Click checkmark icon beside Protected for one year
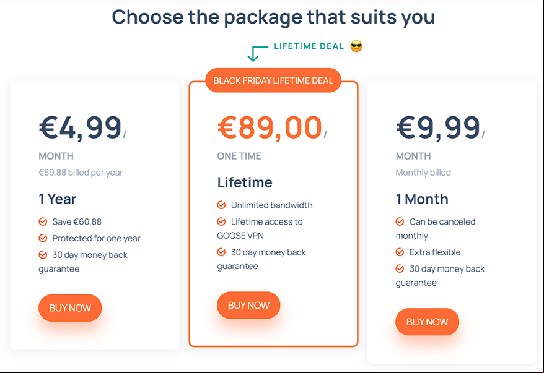This screenshot has height=373, width=544. click(x=43, y=238)
